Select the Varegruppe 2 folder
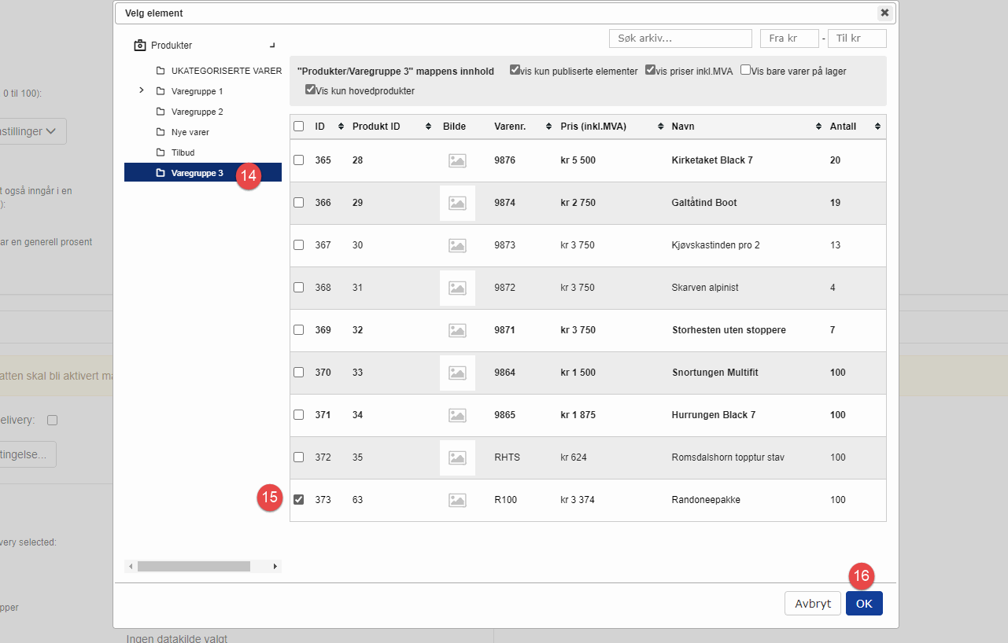Image resolution: width=1008 pixels, height=643 pixels. [197, 112]
